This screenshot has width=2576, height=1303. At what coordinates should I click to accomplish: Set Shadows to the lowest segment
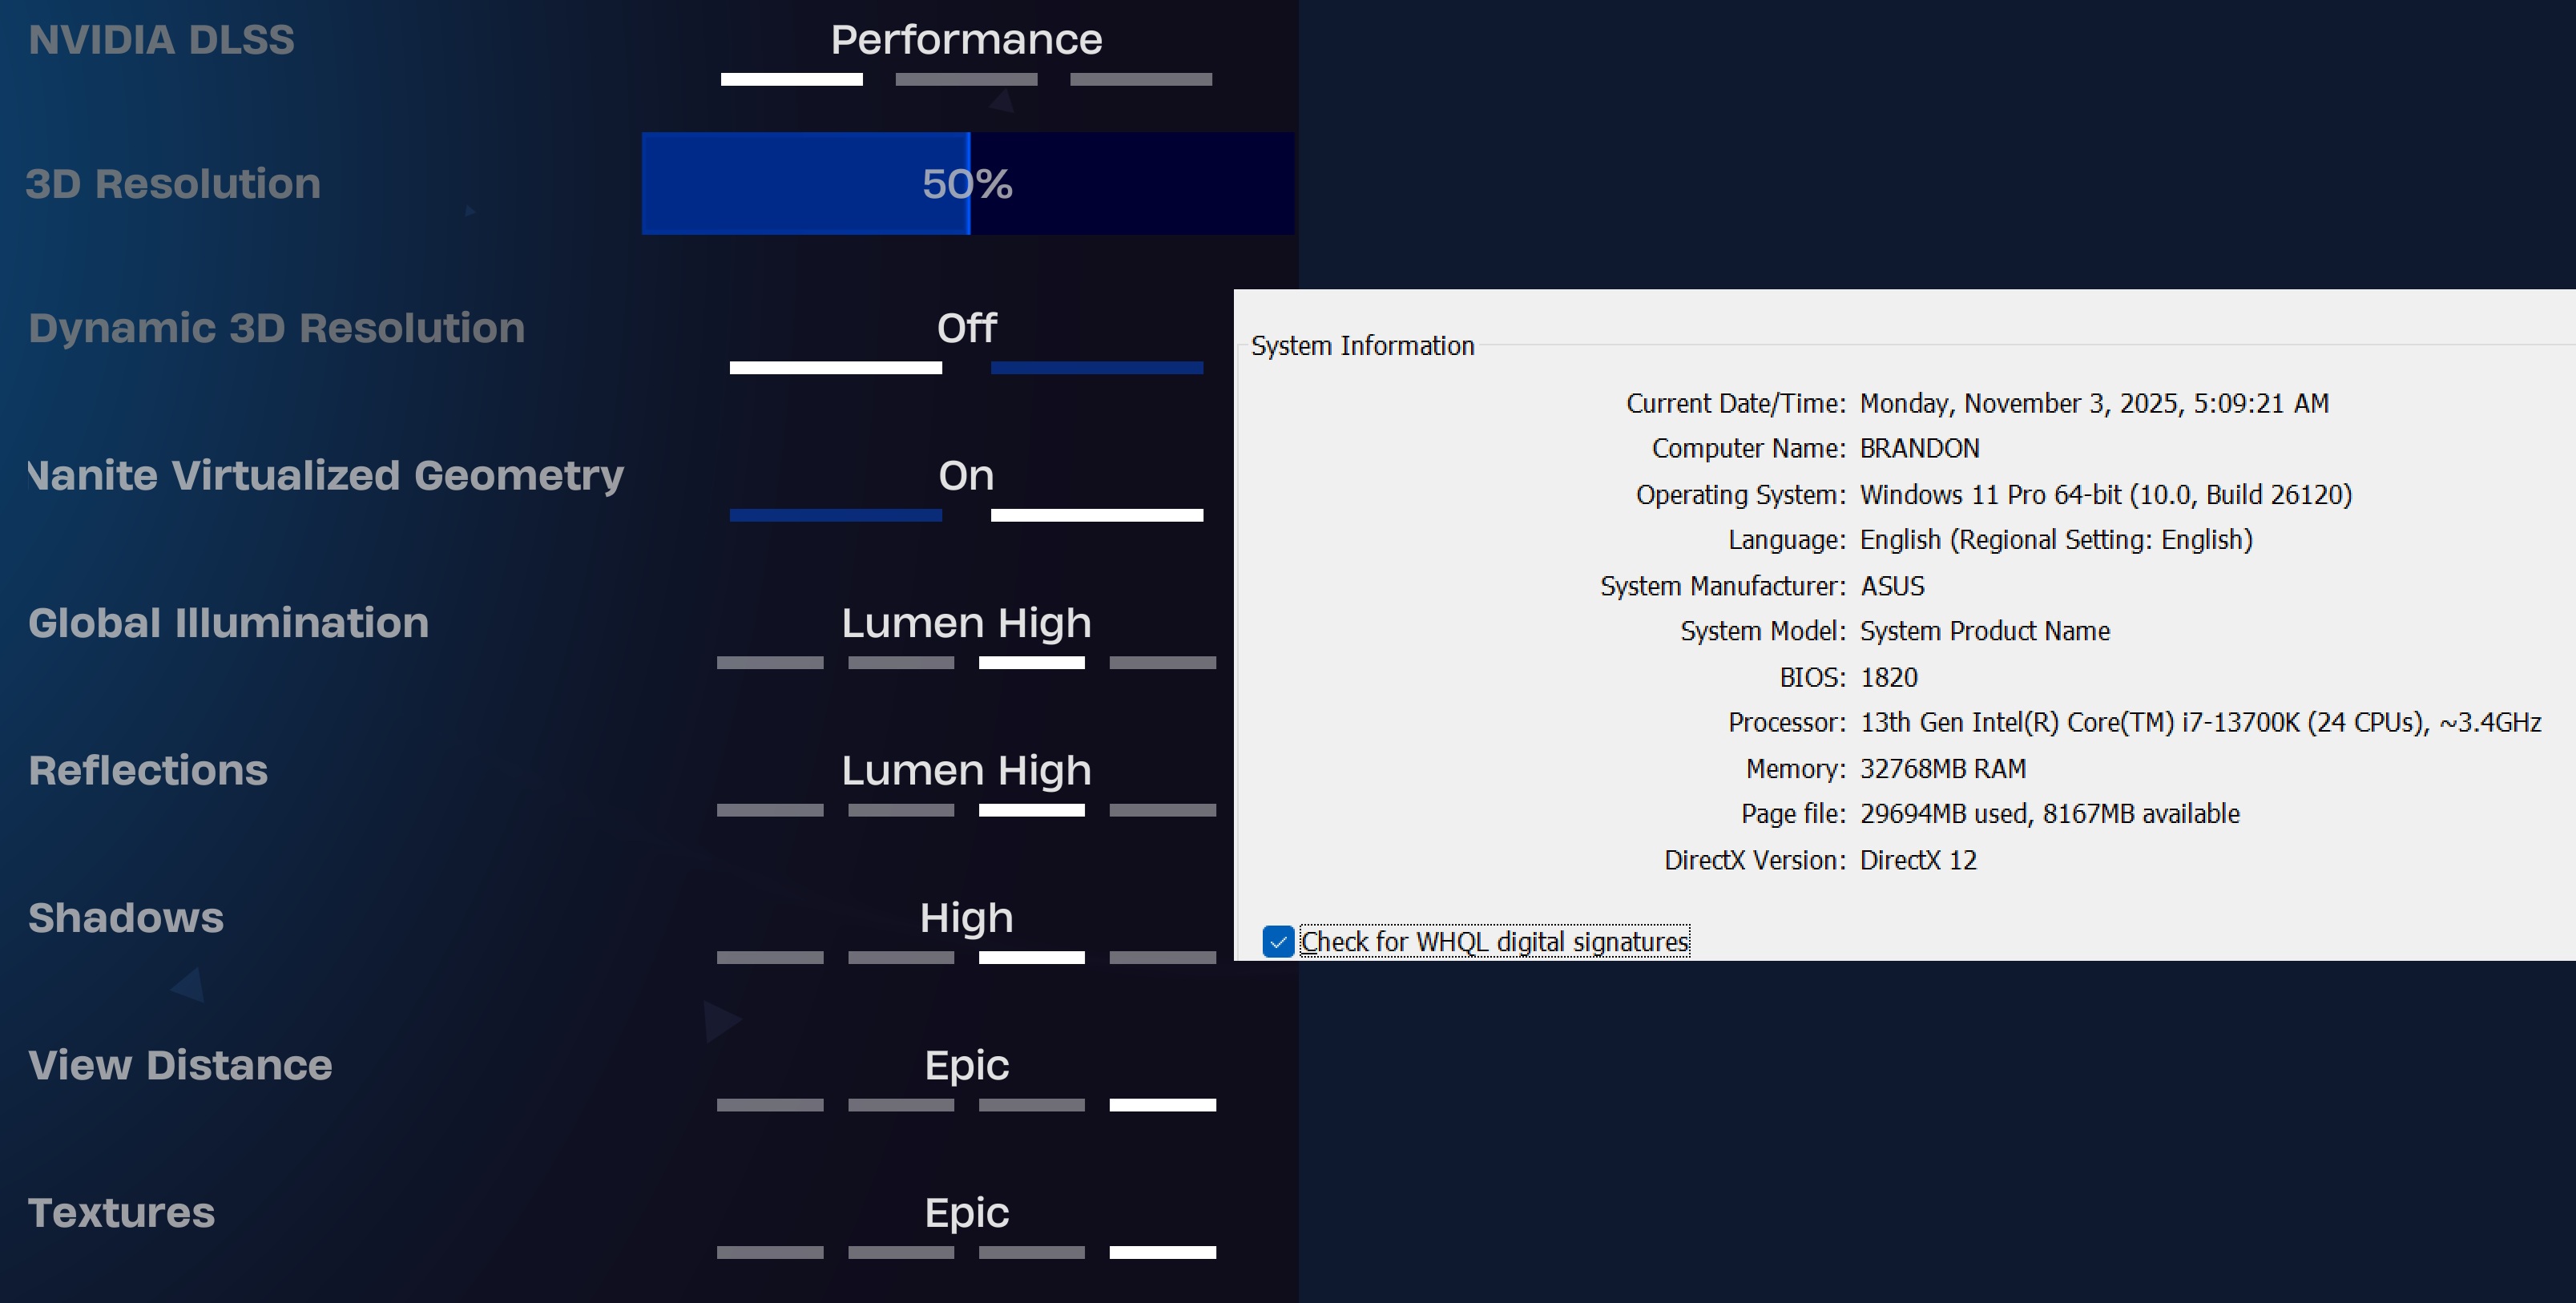point(770,957)
